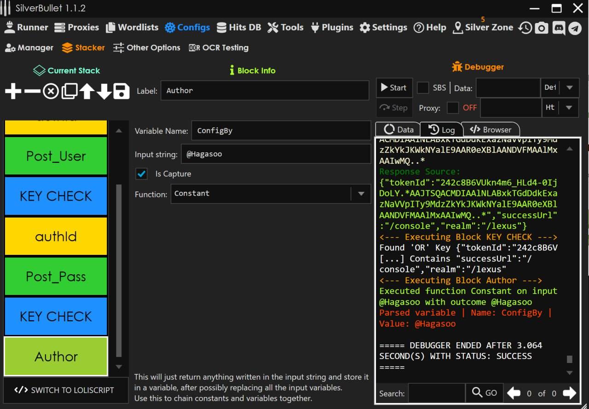Click the Telegram icon in top bar
Viewport: 589px width, 409px height.
[x=575, y=28]
